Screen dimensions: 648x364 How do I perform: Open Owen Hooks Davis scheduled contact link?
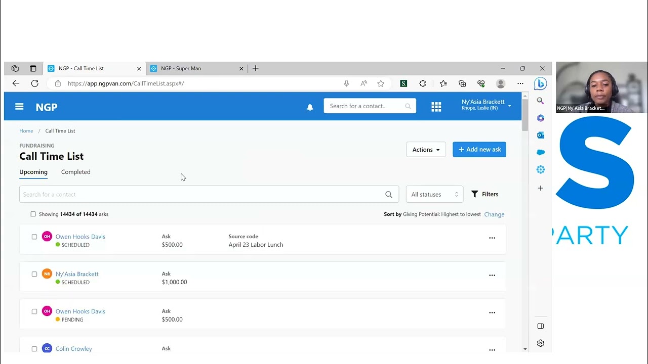[80, 237]
